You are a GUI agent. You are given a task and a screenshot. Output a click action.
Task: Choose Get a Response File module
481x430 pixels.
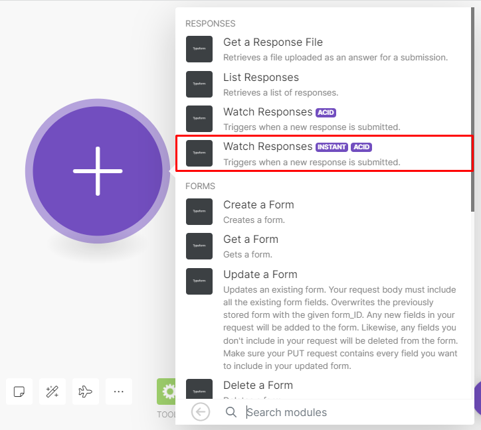point(325,49)
